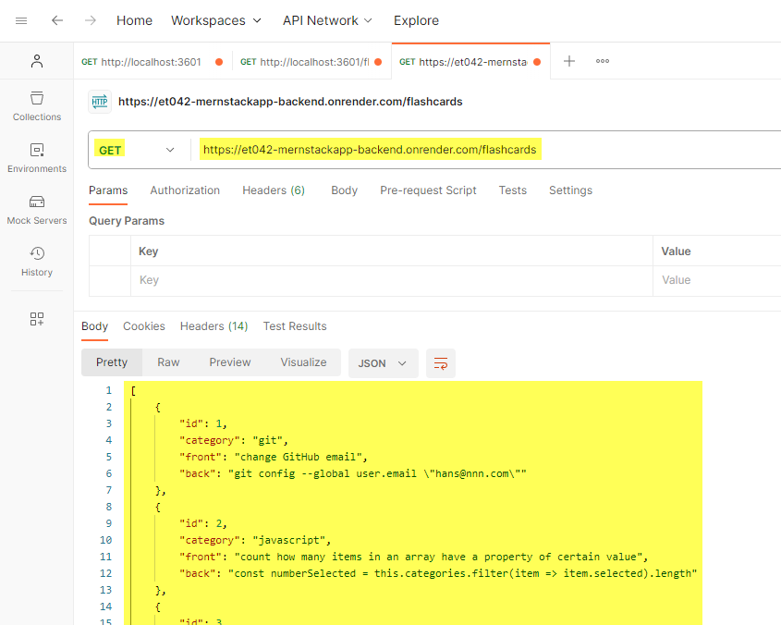Click the request URL input field

click(x=485, y=150)
